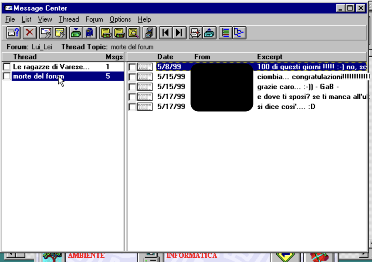
Task: Click message count 5 for morte del forum
Action: click(108, 76)
